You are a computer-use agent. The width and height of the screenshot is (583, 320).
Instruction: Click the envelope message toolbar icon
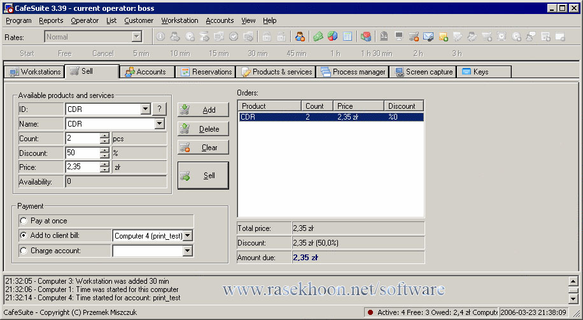click(428, 36)
